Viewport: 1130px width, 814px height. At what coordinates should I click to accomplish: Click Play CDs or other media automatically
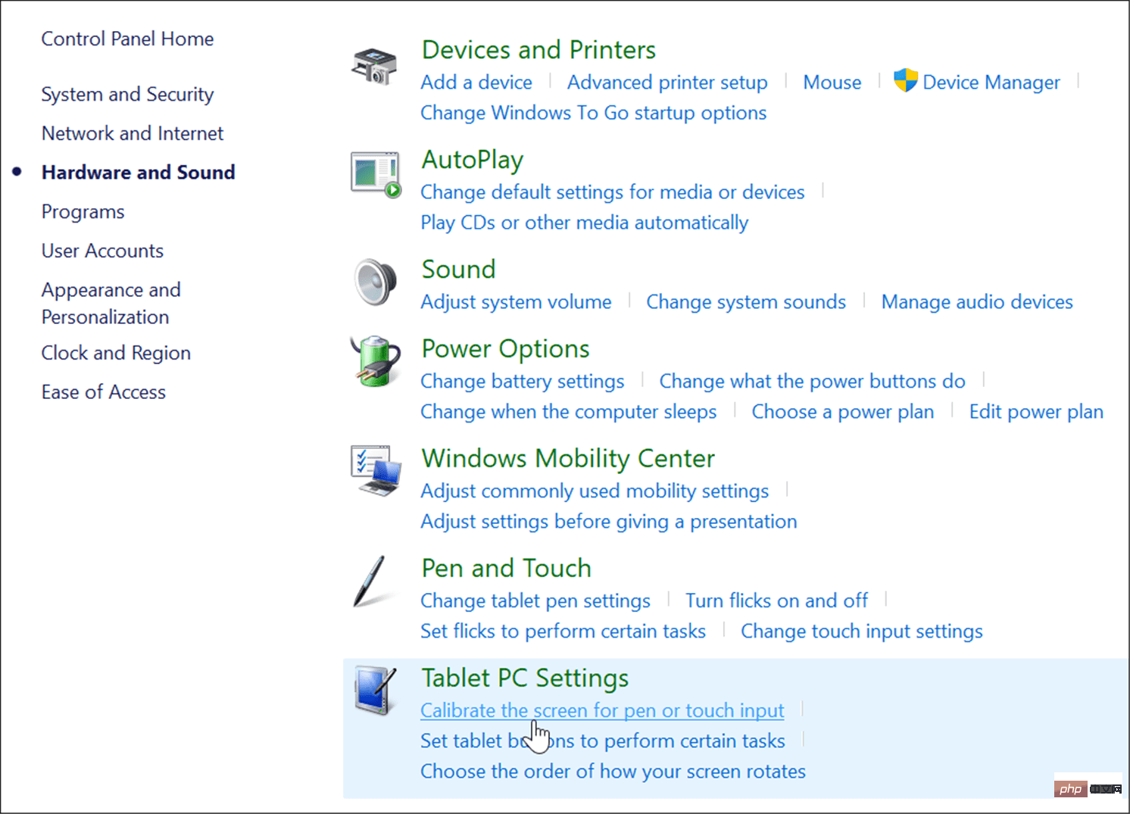pos(585,223)
